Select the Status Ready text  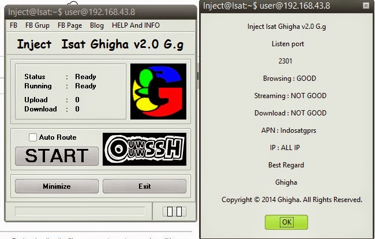85,77
